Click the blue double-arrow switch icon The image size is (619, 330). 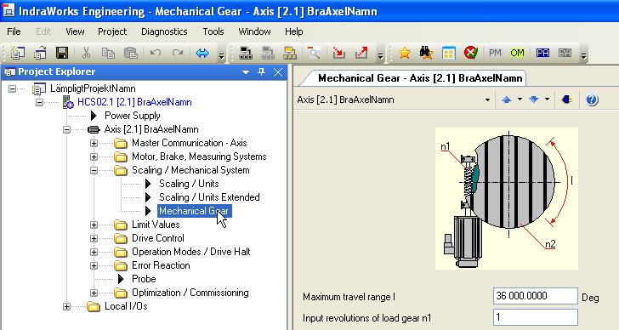pos(202,53)
